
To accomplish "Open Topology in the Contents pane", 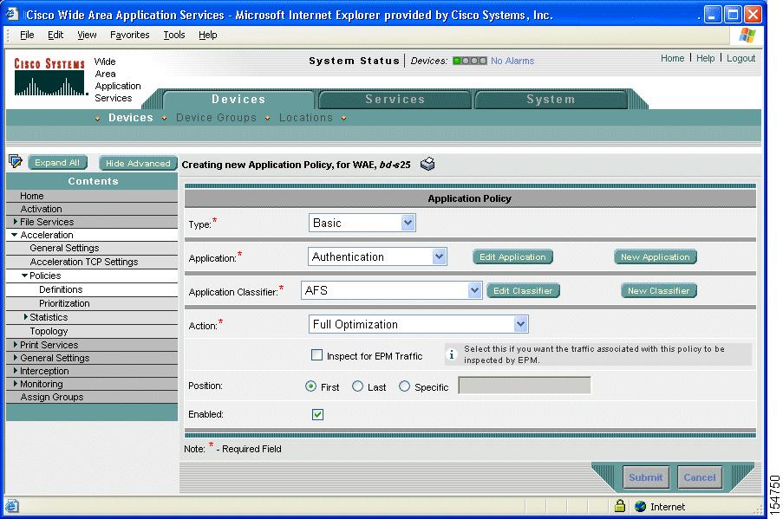I will point(92,331).
